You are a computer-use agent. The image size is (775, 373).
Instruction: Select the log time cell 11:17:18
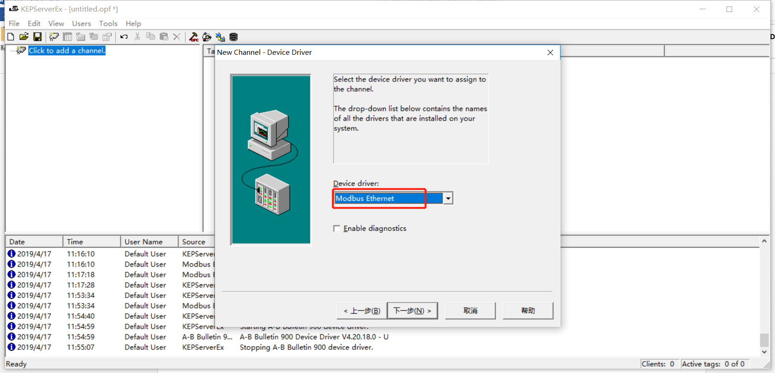tap(81, 274)
